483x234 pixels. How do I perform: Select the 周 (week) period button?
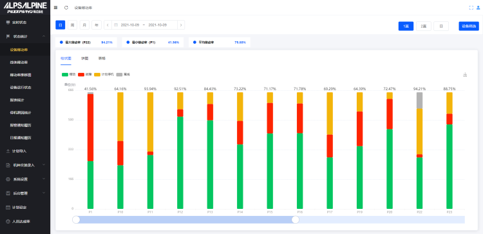72,25
